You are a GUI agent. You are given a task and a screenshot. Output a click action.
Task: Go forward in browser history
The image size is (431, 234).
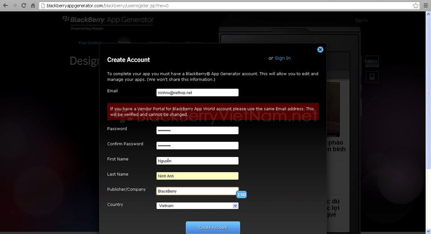15,6
